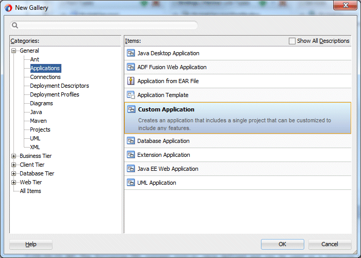Click the Cancel button
The height and width of the screenshot is (258, 361).
[330, 244]
